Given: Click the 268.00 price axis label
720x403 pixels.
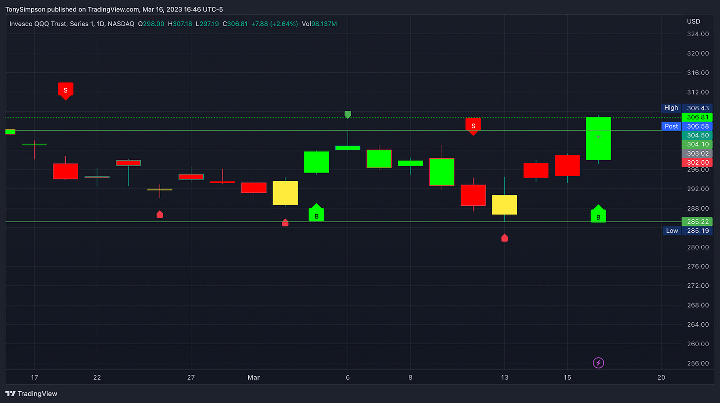Looking at the screenshot, I should 697,305.
